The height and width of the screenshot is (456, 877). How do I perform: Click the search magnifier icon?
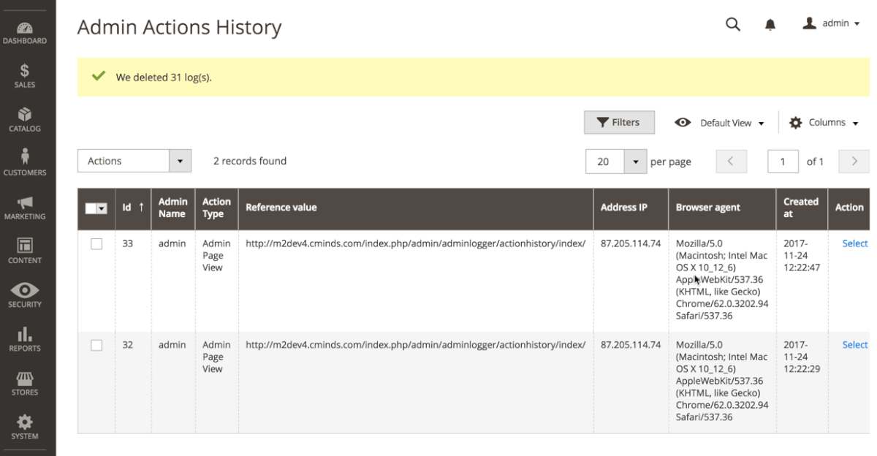pyautogui.click(x=732, y=24)
